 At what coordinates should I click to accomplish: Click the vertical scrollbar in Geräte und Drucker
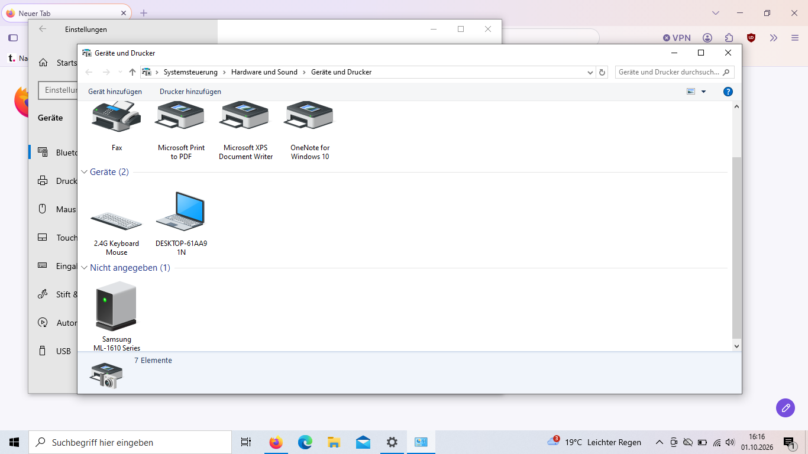736,248
